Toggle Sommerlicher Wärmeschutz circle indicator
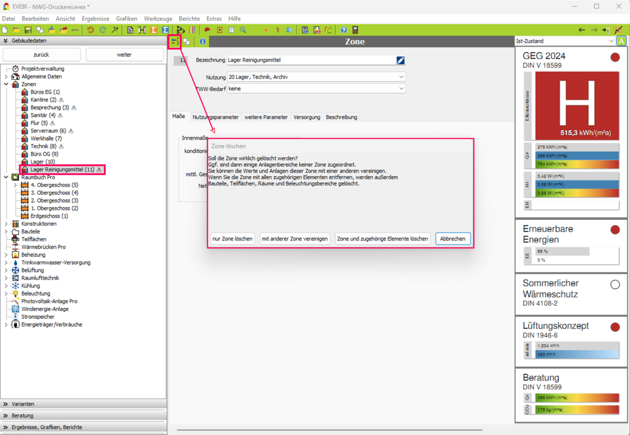This screenshot has height=435, width=630. (615, 284)
